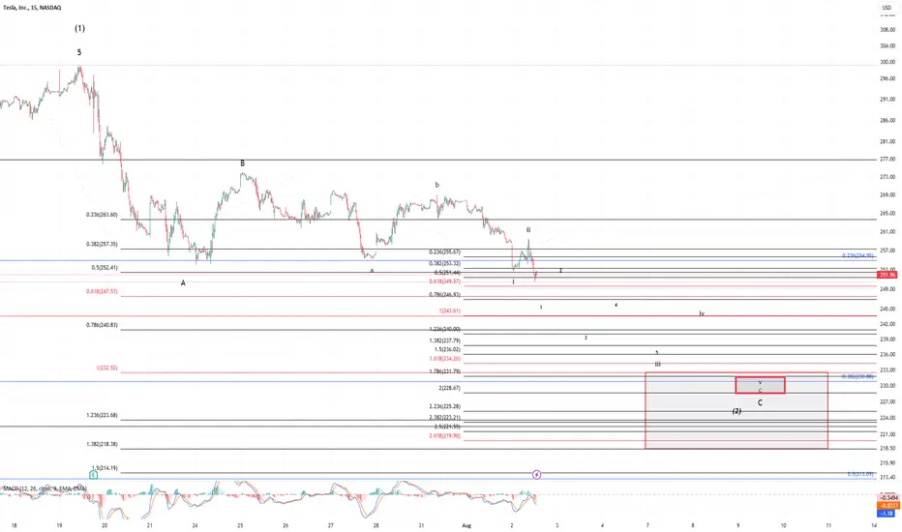This screenshot has height=532, width=902.
Task: Open the Tesla, Inc. symbol title
Action: click(x=32, y=8)
